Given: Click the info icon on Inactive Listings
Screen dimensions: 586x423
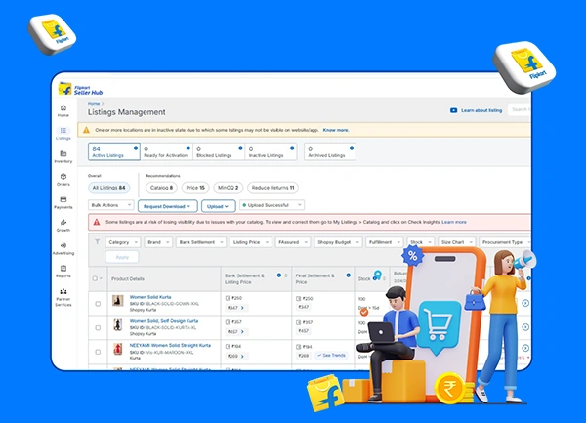Looking at the screenshot, I should [292, 148].
